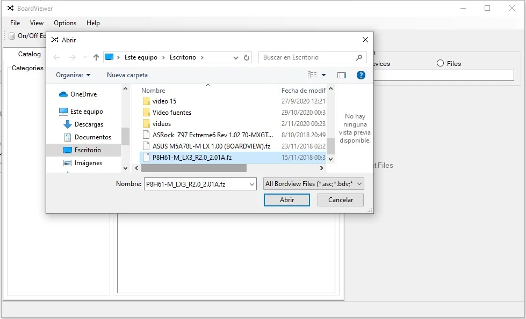
Task: Click Este equipo in breadcrumb path
Action: (x=141, y=57)
